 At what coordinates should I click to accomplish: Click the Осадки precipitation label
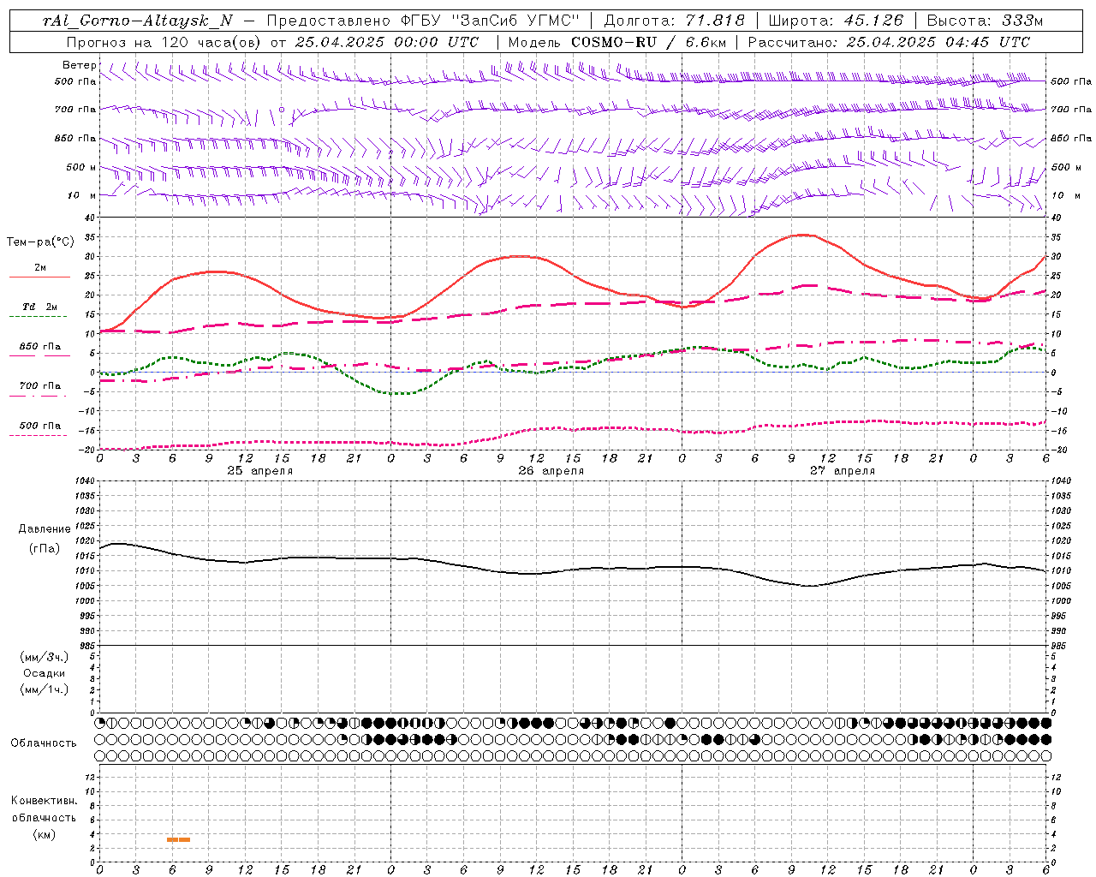pyautogui.click(x=45, y=673)
